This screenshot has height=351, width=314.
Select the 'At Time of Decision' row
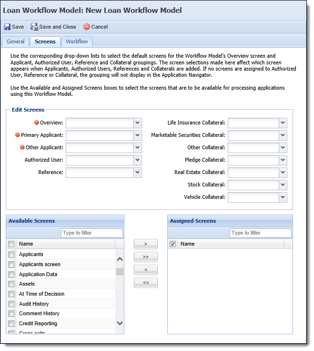[41, 294]
